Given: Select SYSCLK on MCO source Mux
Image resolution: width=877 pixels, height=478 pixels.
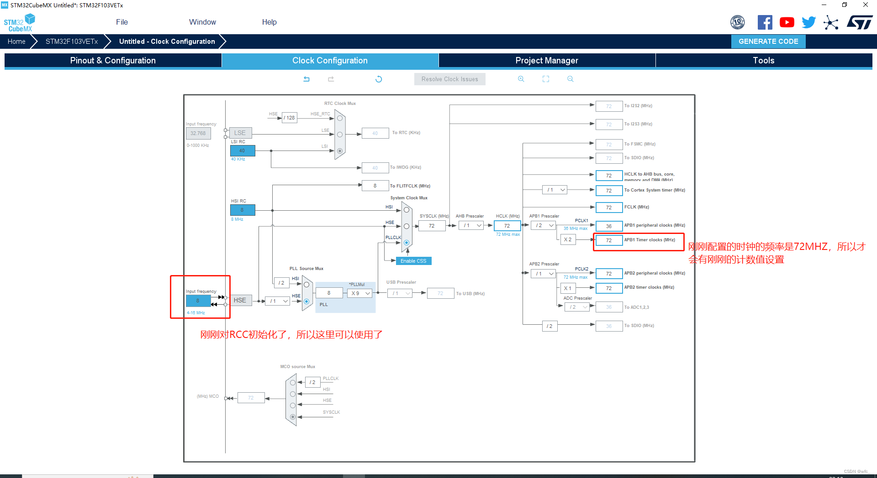Looking at the screenshot, I should click(293, 417).
